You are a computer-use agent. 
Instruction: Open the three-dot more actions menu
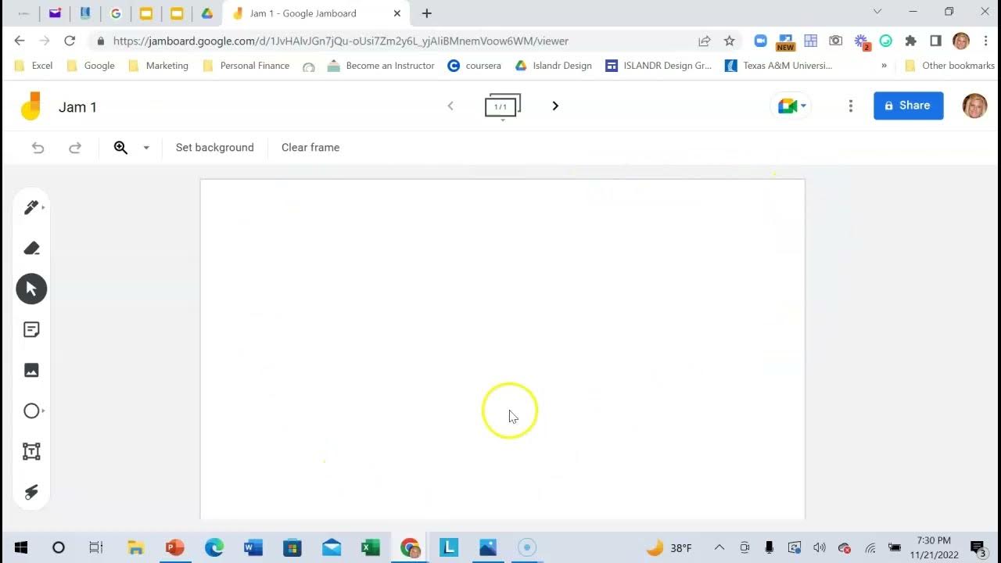(x=851, y=106)
